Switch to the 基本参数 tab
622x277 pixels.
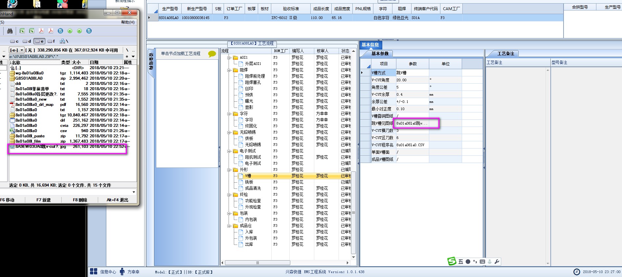[380, 53]
